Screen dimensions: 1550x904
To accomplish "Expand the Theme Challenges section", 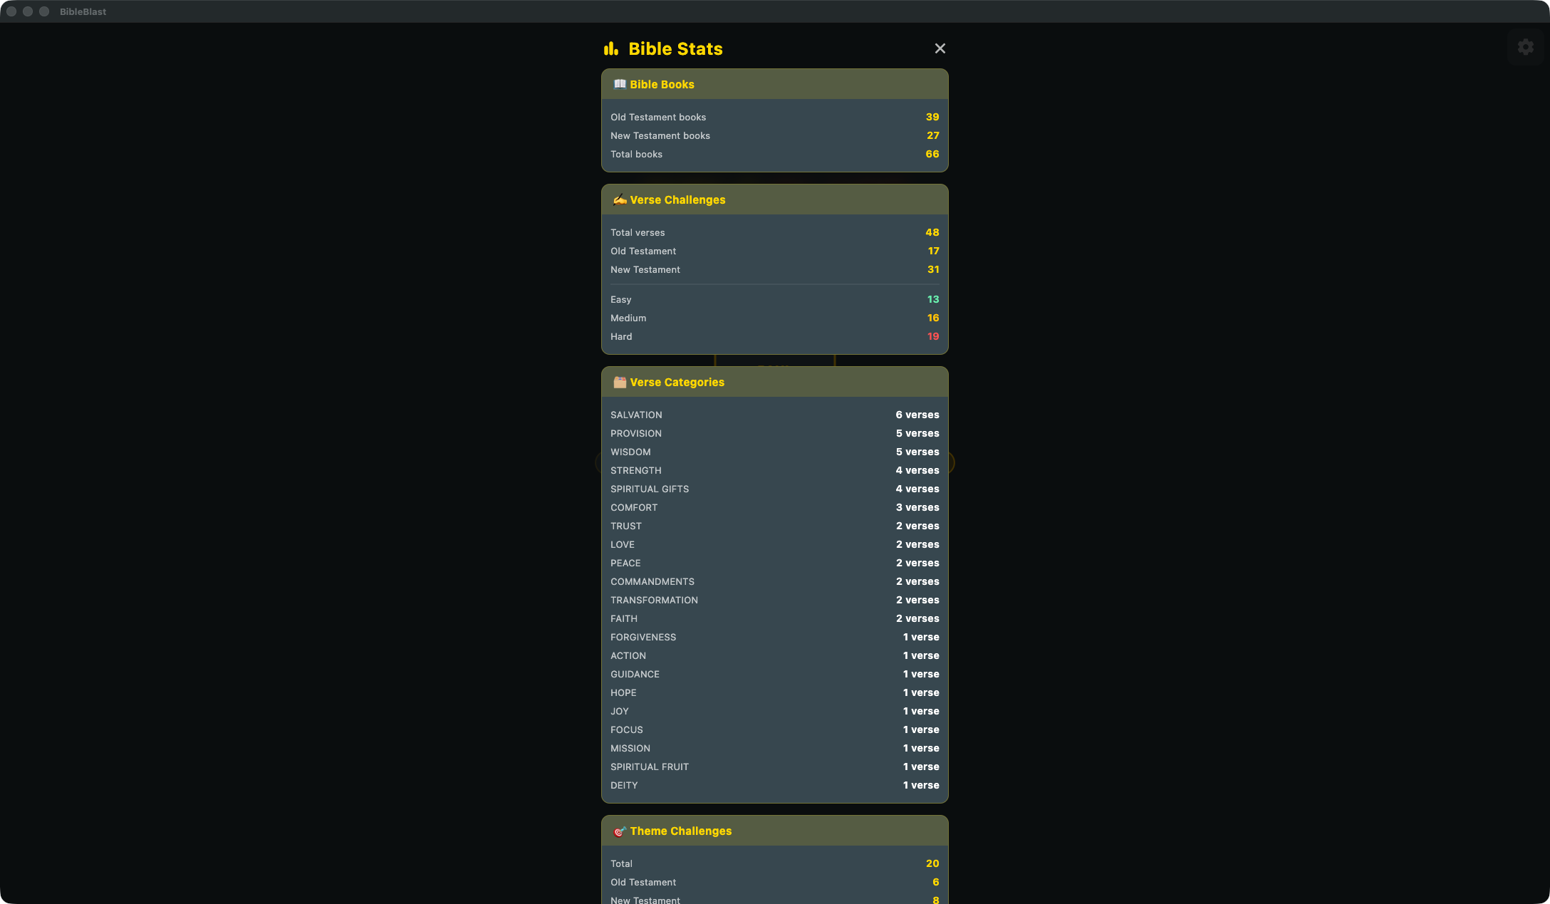I will tap(774, 831).
